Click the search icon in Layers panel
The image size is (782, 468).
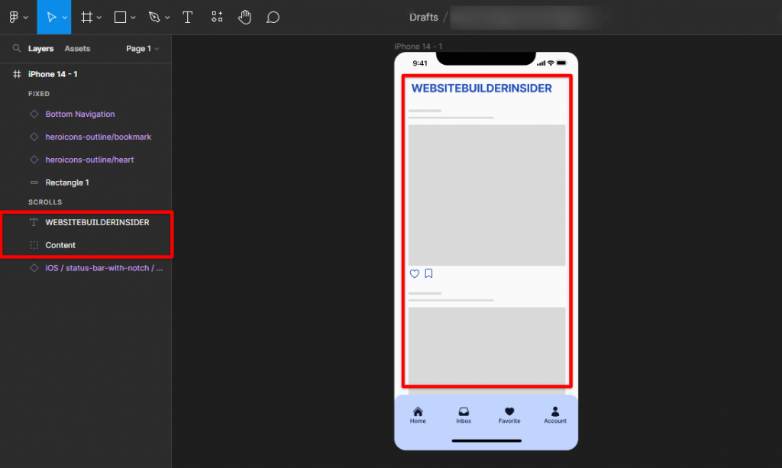pos(16,48)
